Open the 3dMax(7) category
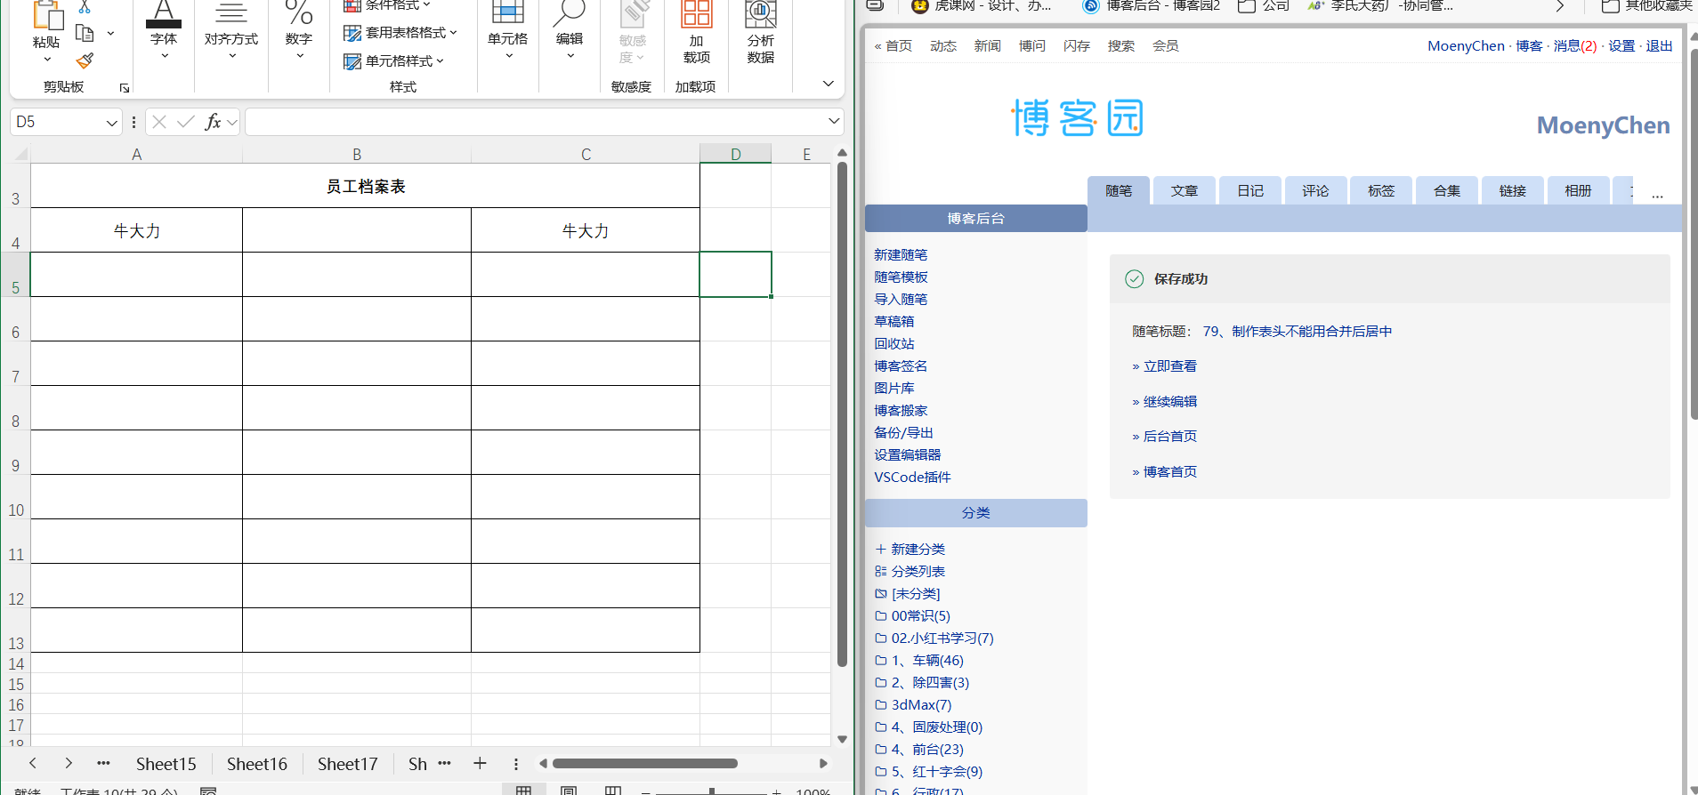The width and height of the screenshot is (1698, 795). tap(921, 704)
